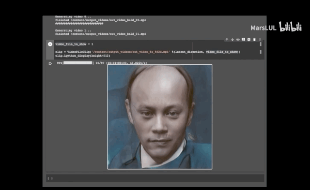Click the bilibili logo watermark
Image resolution: width=310 pixels, height=190 pixels.
[290, 27]
